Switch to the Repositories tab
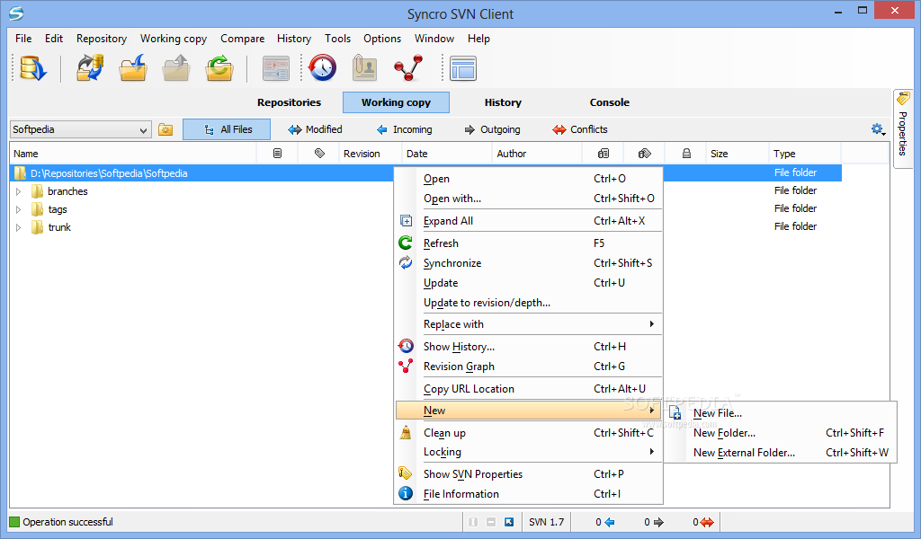 289,102
